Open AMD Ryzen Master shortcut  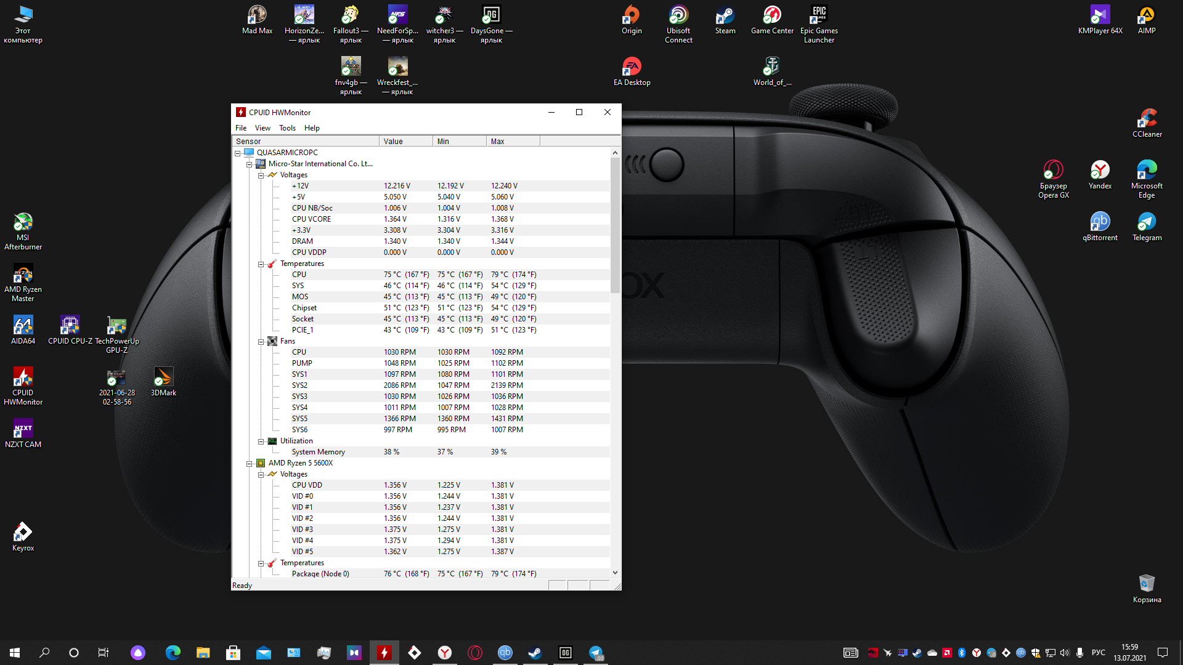23,275
